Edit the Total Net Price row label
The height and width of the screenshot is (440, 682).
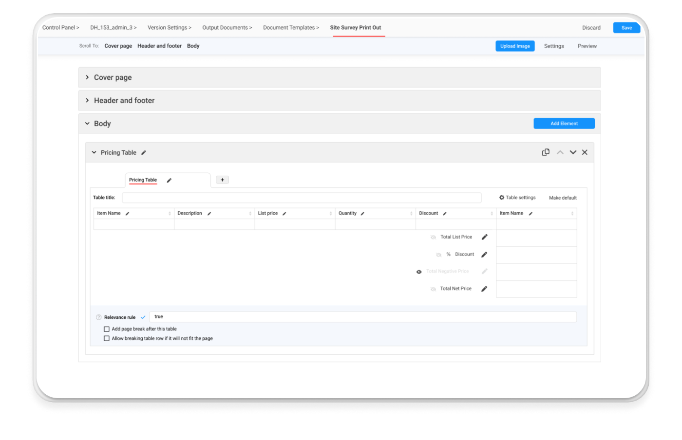click(484, 289)
